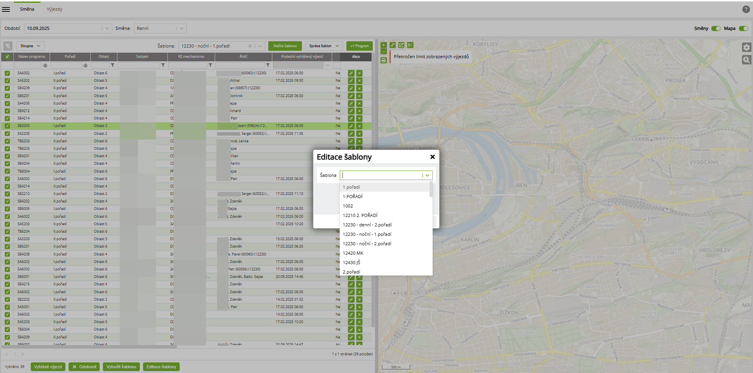Click the map search magnifier icon
The image size is (753, 373).
(746, 60)
